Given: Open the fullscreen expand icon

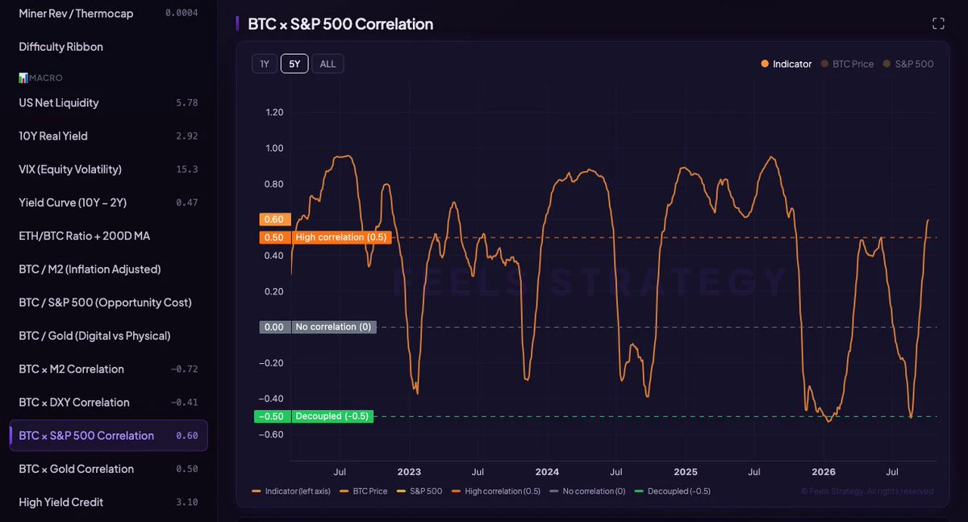Looking at the screenshot, I should click(938, 23).
